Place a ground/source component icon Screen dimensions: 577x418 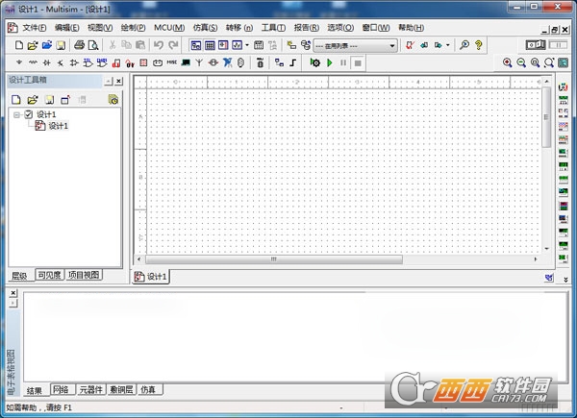(x=19, y=62)
